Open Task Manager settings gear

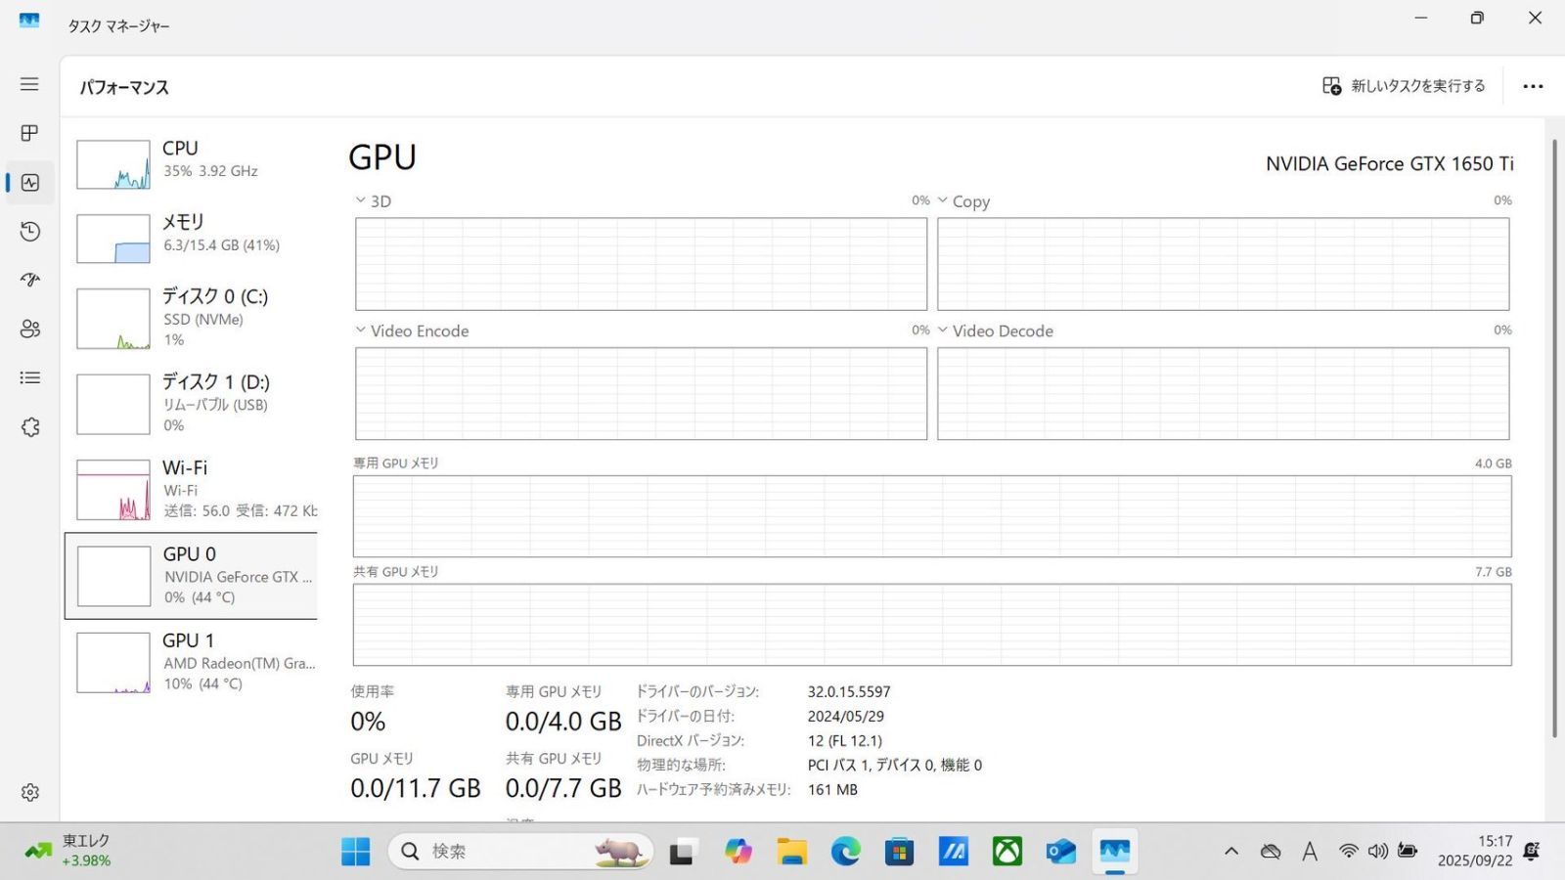pyautogui.click(x=29, y=792)
